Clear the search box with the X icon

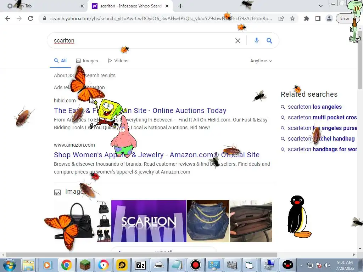pyautogui.click(x=238, y=41)
